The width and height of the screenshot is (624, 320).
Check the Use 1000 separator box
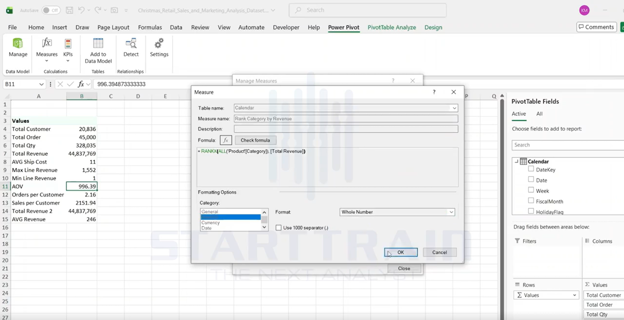click(x=278, y=228)
